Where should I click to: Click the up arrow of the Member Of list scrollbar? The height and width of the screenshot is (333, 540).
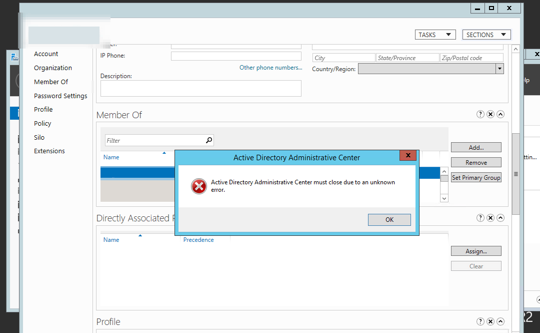click(444, 171)
